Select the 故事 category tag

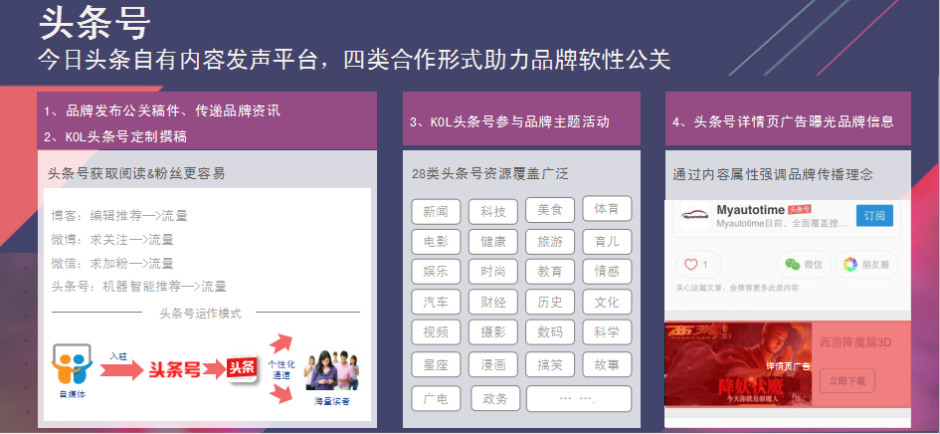607,364
